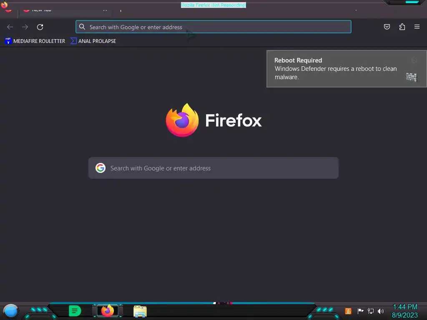Open the Start orb on taskbar

click(10, 312)
